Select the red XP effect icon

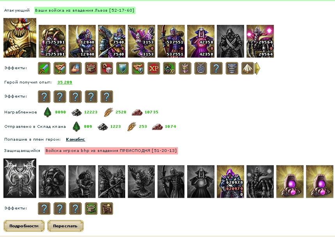[x=154, y=68]
